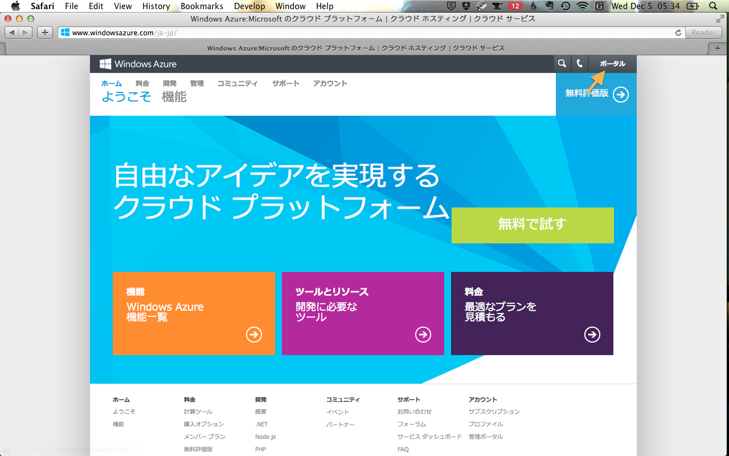This screenshot has width=729, height=456.
Task: Click the Dropbox menu bar icon
Action: [466, 6]
